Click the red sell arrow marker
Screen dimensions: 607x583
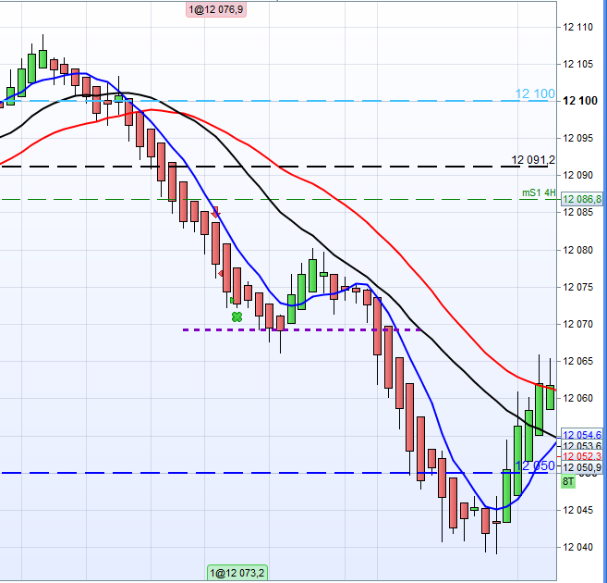pyautogui.click(x=215, y=212)
